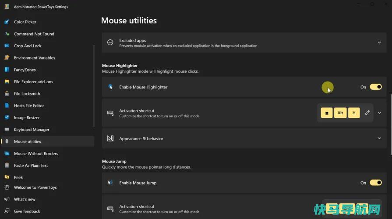Select Hosts File Editor icon
Screen dimensions: 392x219
pyautogui.click(x=7, y=106)
